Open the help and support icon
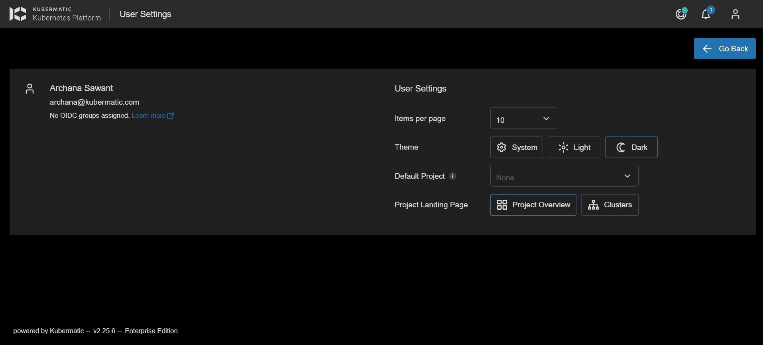The width and height of the screenshot is (763, 345). [x=681, y=14]
